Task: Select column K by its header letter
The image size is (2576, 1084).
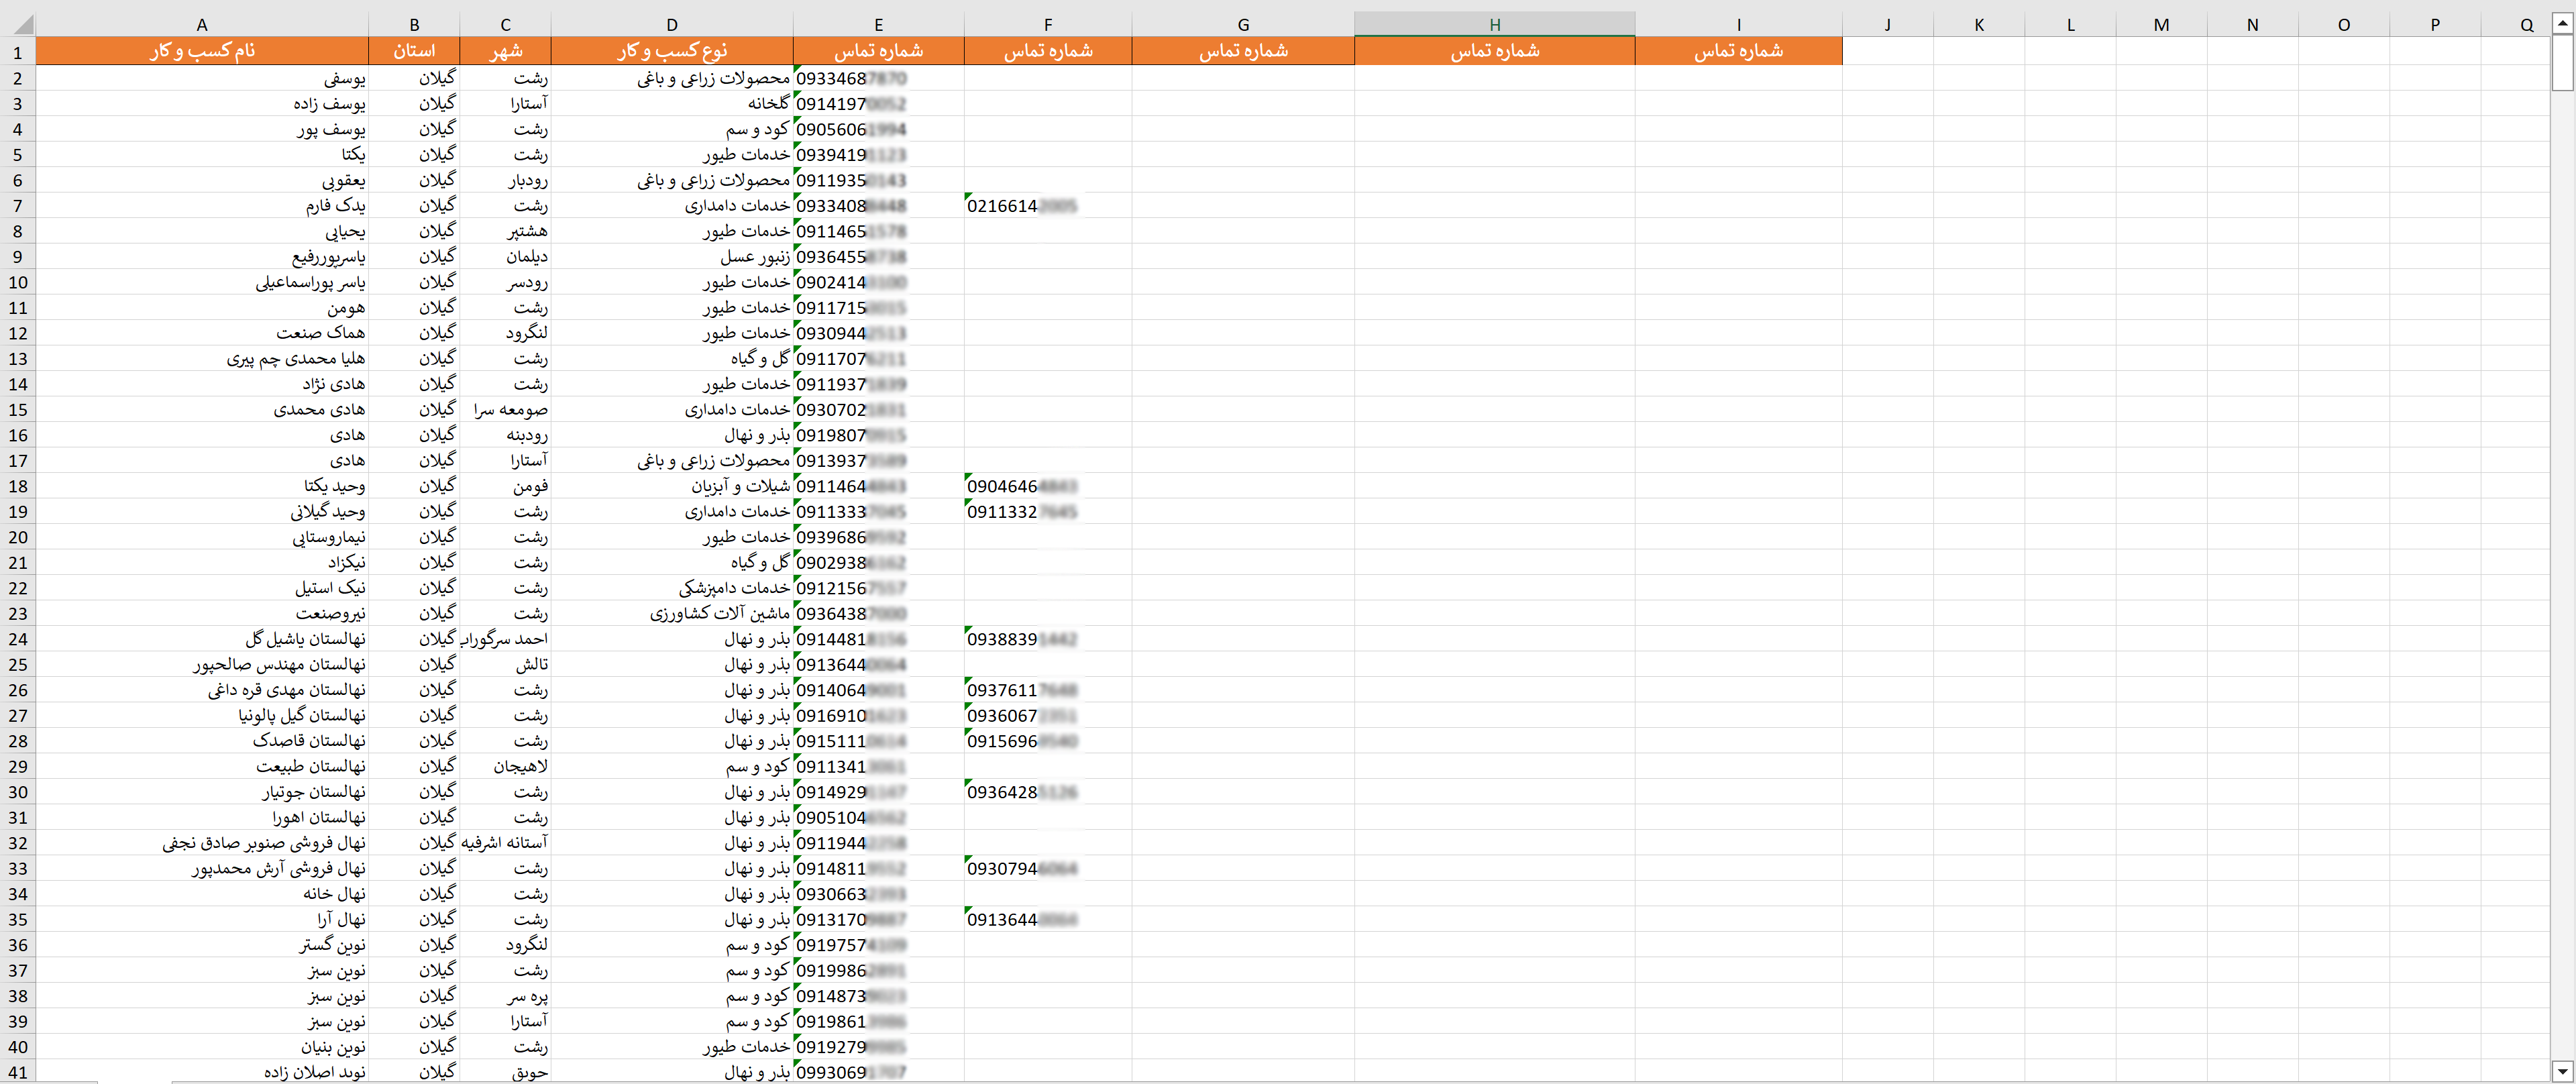Action: click(1979, 24)
